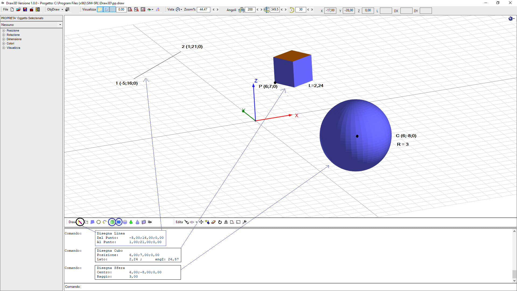The width and height of the screenshot is (517, 291).
Task: Pick the circle drawing tool
Action: pos(99,222)
